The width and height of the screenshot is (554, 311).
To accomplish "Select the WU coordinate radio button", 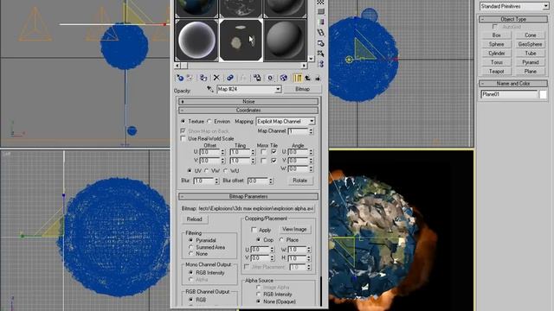I will (226, 171).
